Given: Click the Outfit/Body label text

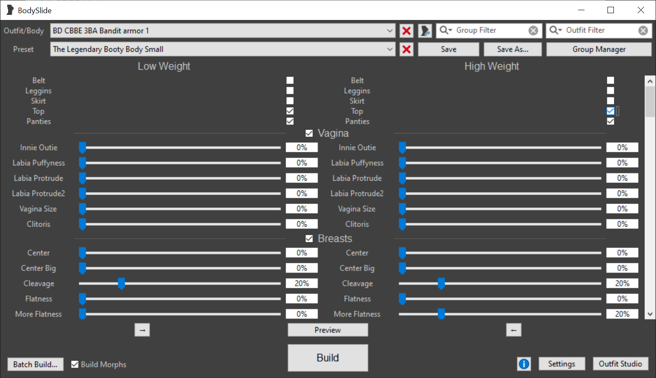Looking at the screenshot, I should tap(24, 31).
